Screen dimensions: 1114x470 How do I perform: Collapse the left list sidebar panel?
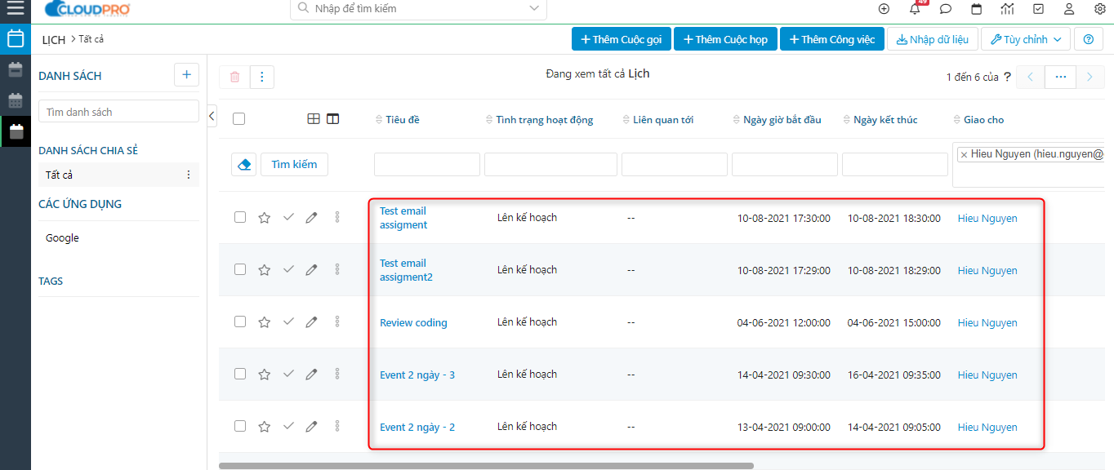[x=212, y=116]
